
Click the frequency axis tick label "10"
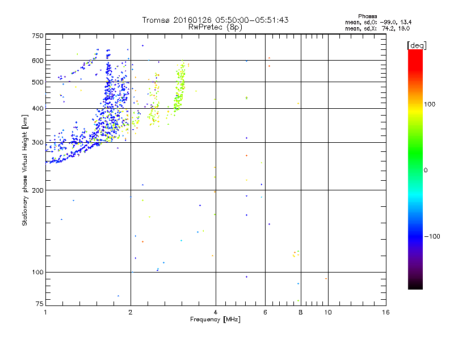point(328,312)
